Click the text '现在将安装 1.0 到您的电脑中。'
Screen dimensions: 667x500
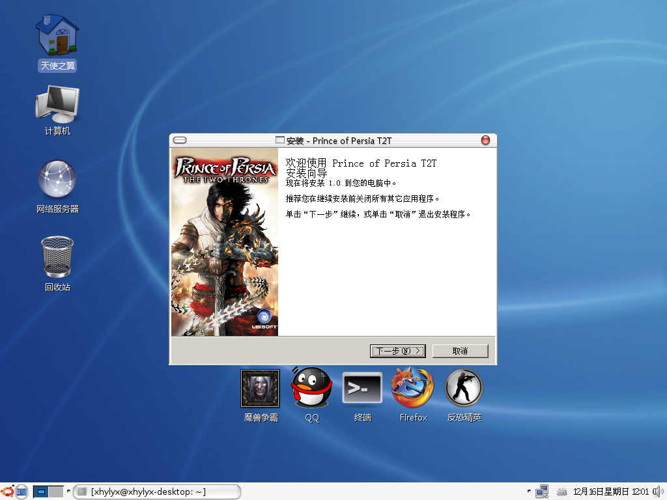(x=341, y=183)
